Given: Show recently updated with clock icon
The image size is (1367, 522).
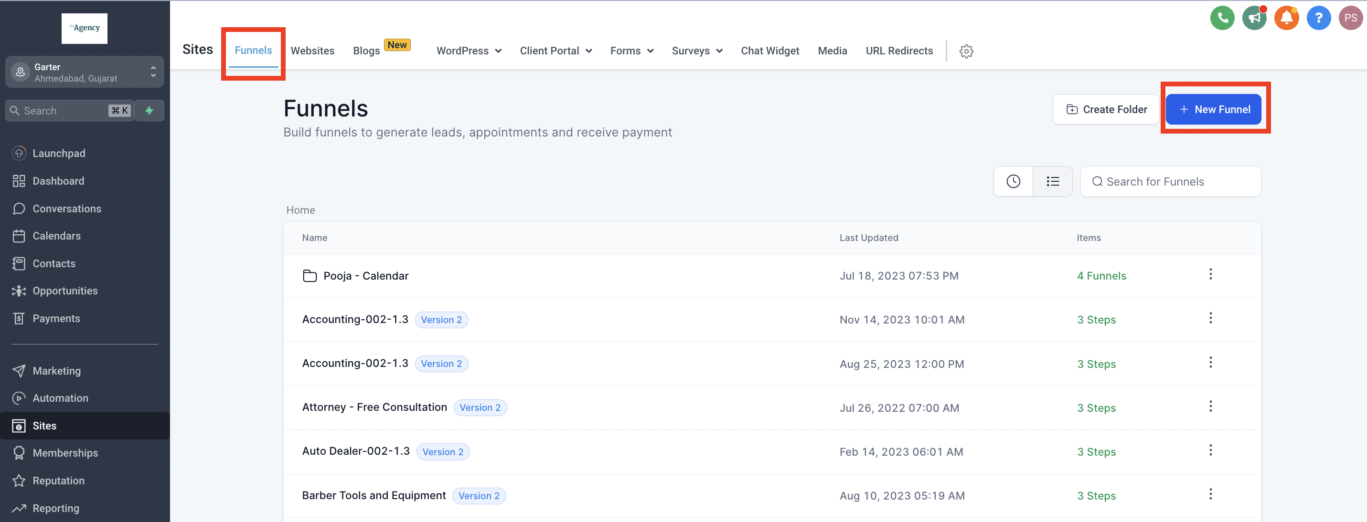Looking at the screenshot, I should 1013,182.
